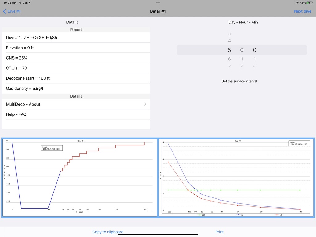Open the Help - FAQ entry
Screen dimensions: 316x237
click(76, 114)
